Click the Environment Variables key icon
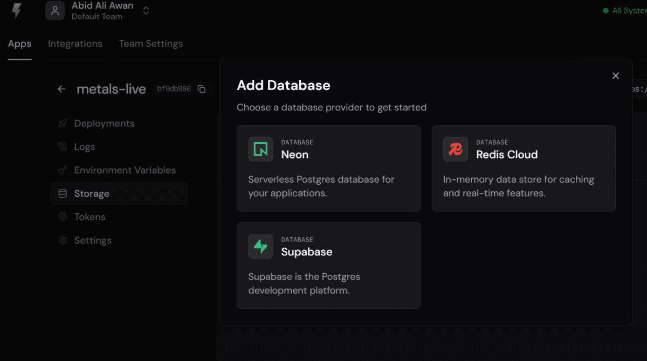The height and width of the screenshot is (361, 647). (x=63, y=170)
